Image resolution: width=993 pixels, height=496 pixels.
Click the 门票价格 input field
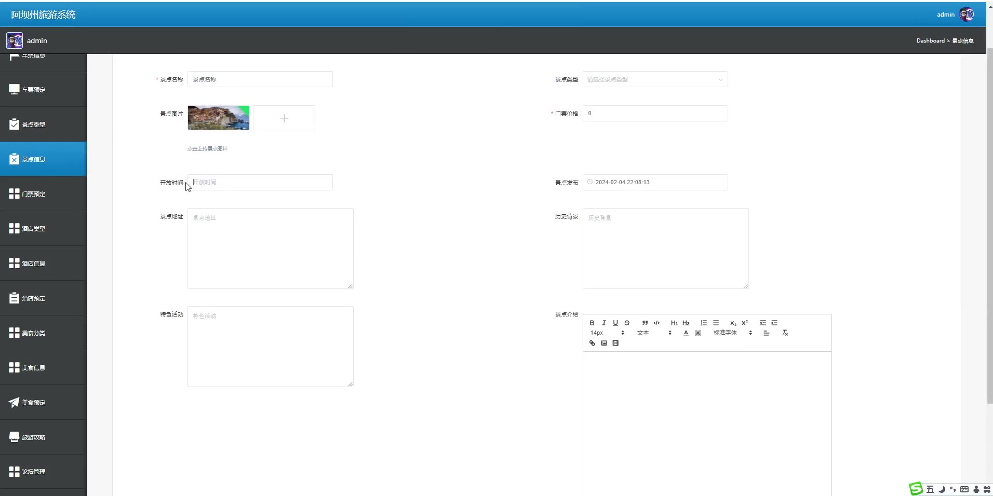pos(655,114)
